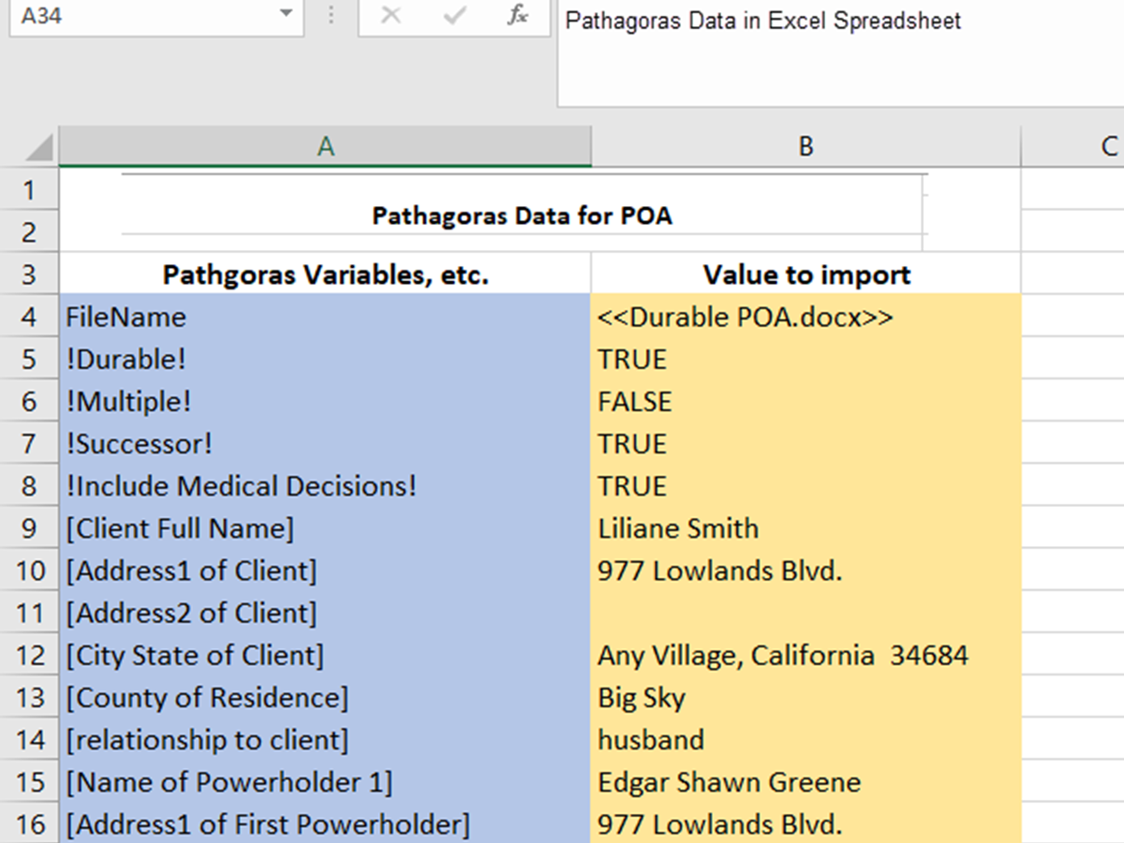The image size is (1124, 843).
Task: Select row 15 header
Action: click(29, 782)
